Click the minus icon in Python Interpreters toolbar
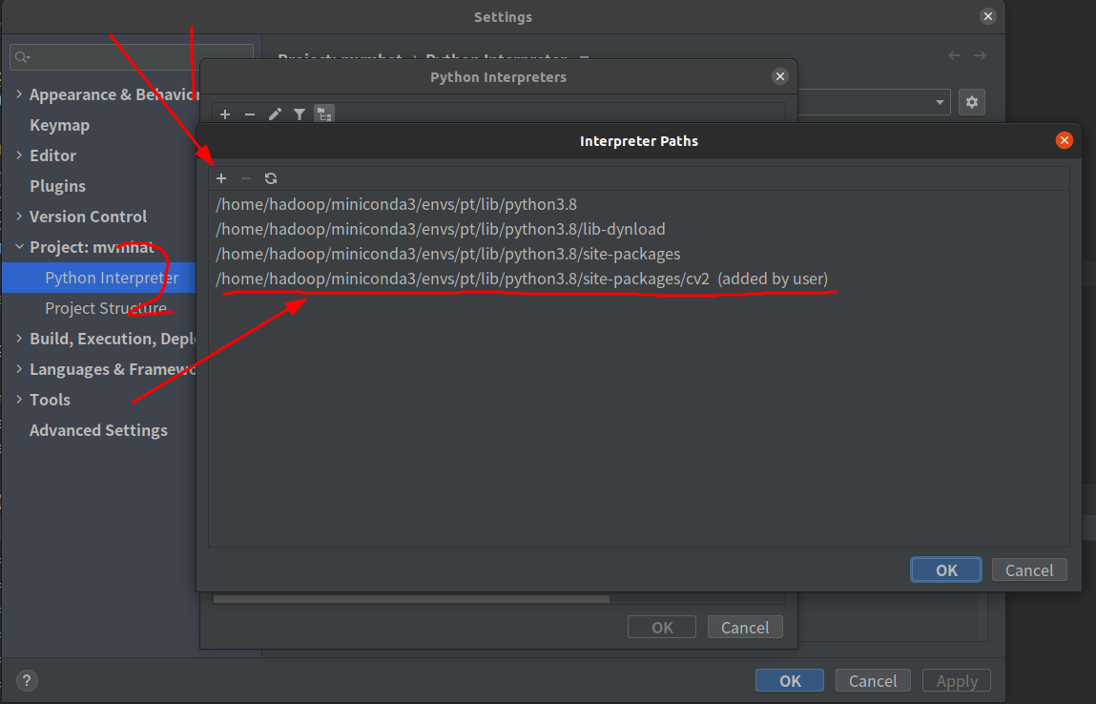Image resolution: width=1096 pixels, height=704 pixels. tap(249, 114)
